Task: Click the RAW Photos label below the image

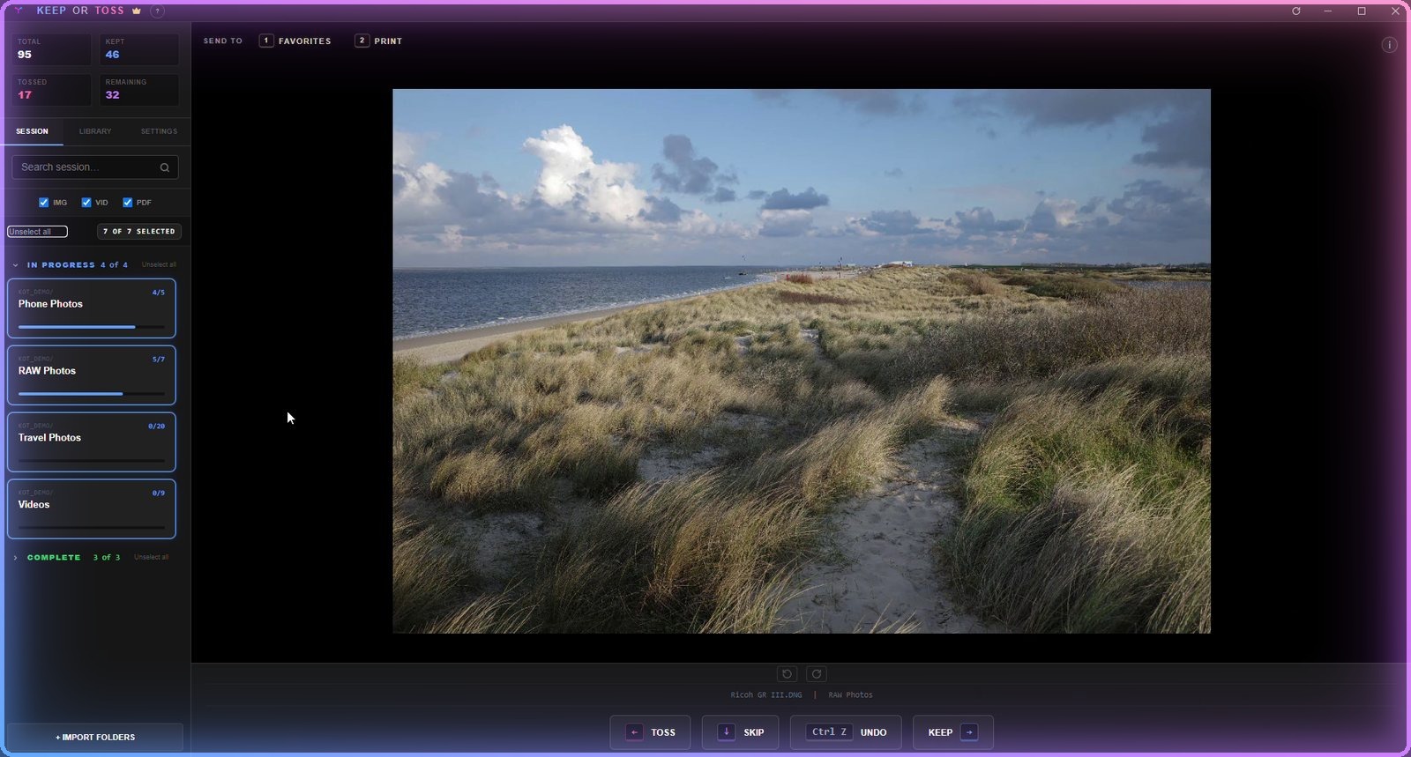Action: pos(850,695)
